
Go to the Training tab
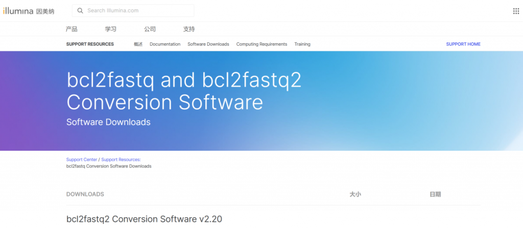point(302,44)
